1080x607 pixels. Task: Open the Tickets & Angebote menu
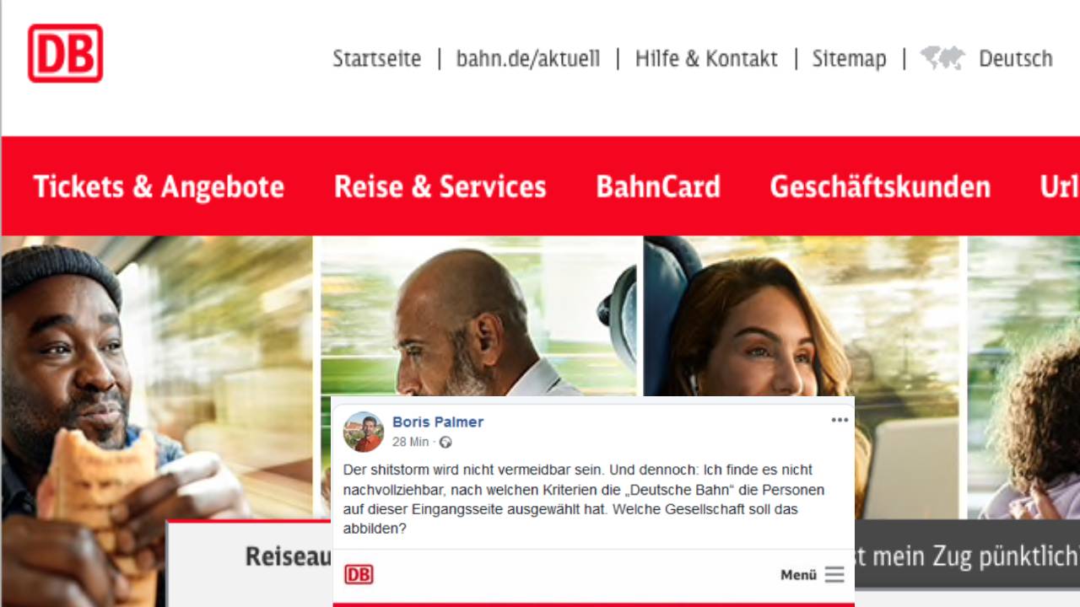(159, 186)
